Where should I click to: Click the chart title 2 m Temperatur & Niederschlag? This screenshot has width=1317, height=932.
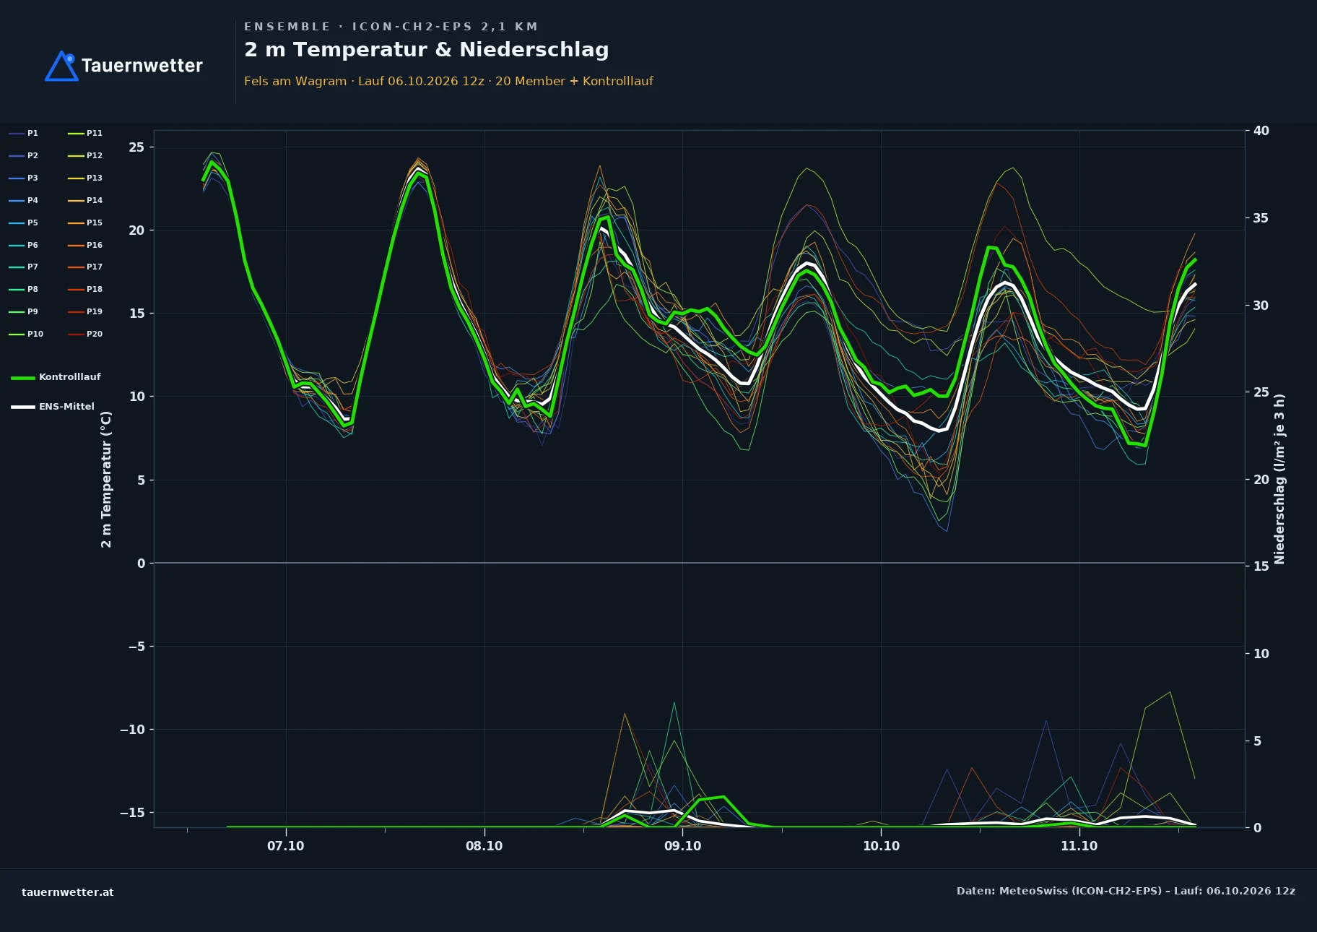pyautogui.click(x=427, y=50)
